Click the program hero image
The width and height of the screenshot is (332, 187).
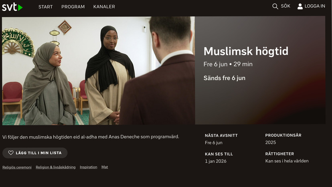click(x=99, y=70)
